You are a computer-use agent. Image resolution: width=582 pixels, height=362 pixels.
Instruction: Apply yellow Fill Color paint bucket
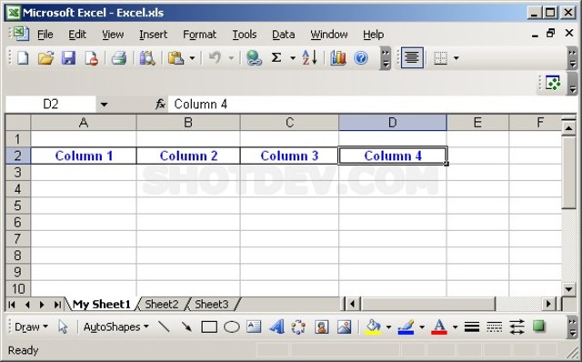coord(373,327)
